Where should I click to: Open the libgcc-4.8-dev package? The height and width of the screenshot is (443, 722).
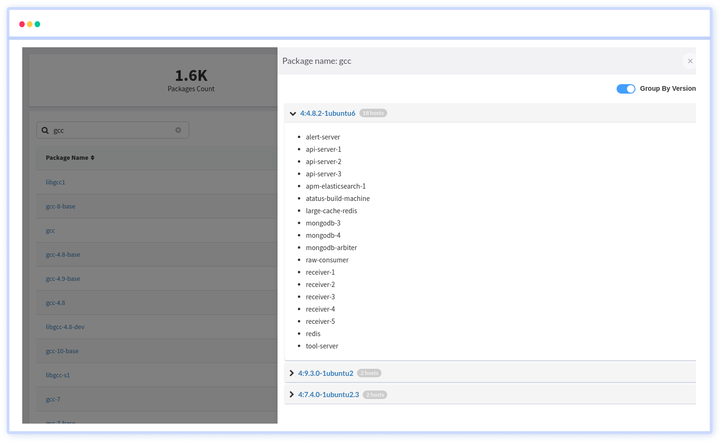pyautogui.click(x=65, y=327)
